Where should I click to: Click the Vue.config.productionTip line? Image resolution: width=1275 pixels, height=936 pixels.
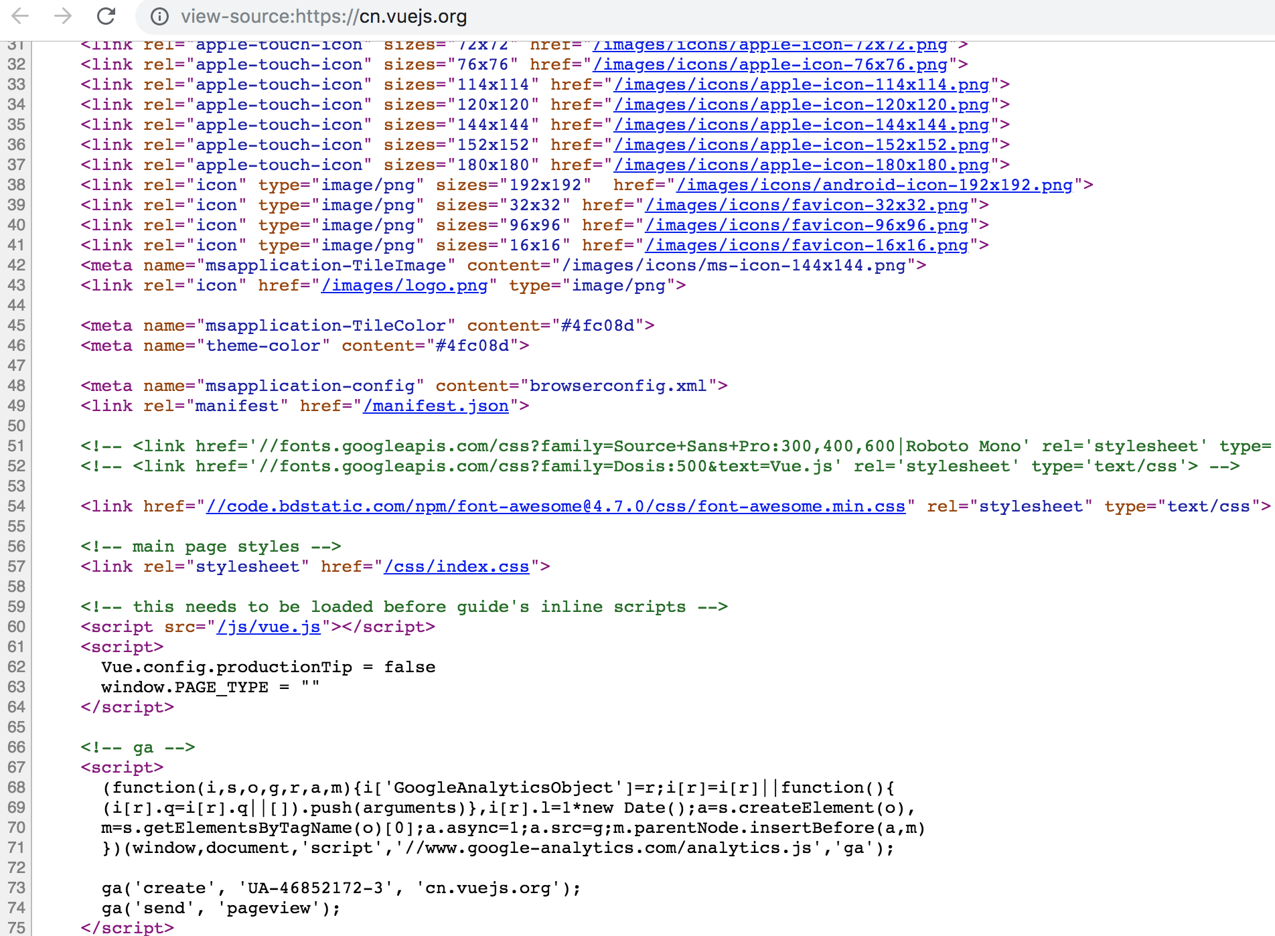click(269, 668)
